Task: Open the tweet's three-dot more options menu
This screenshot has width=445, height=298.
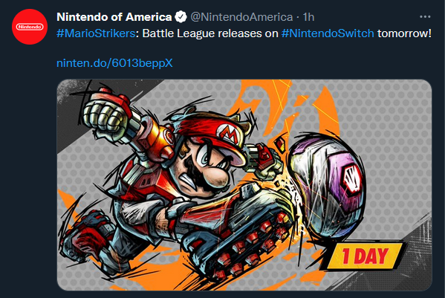Action: pyautogui.click(x=425, y=17)
